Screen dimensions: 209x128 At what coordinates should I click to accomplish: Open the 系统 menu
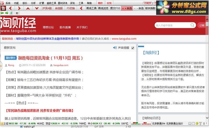click(x=8, y=3)
